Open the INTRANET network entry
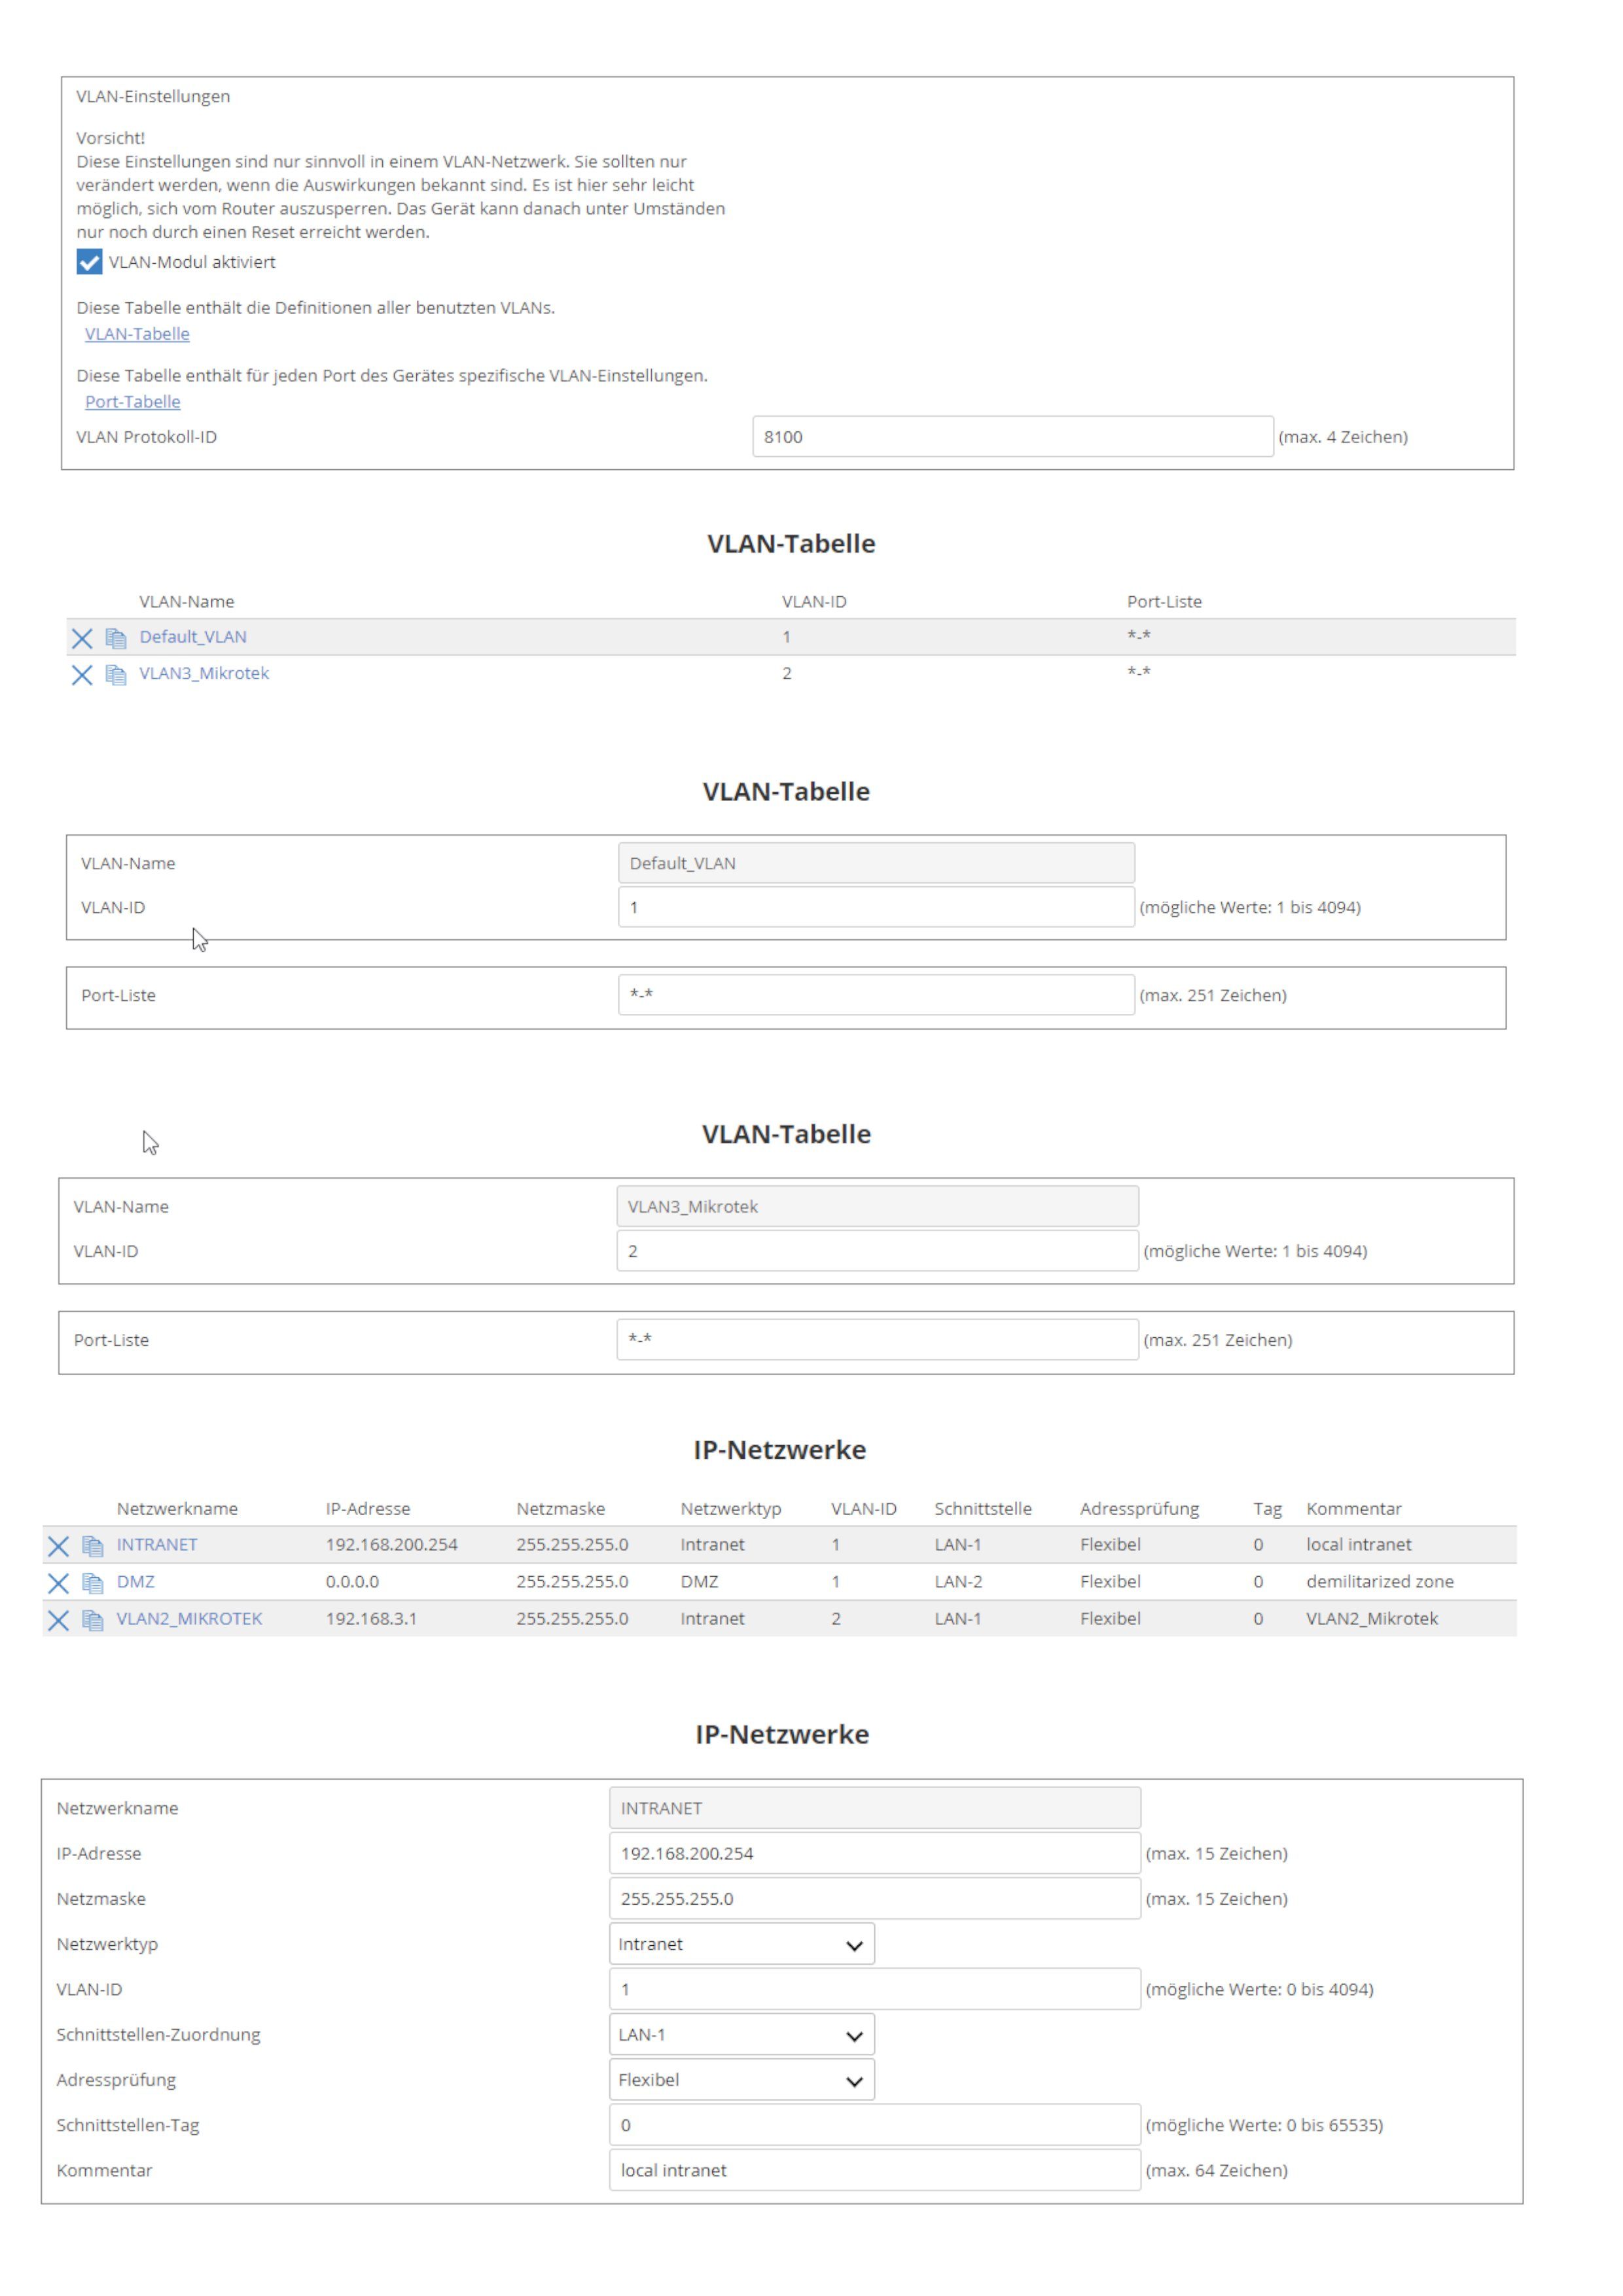 (x=157, y=1545)
